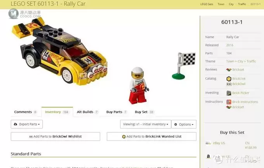
Task: Open Brickset link under Instructions
Action: [x=238, y=107]
